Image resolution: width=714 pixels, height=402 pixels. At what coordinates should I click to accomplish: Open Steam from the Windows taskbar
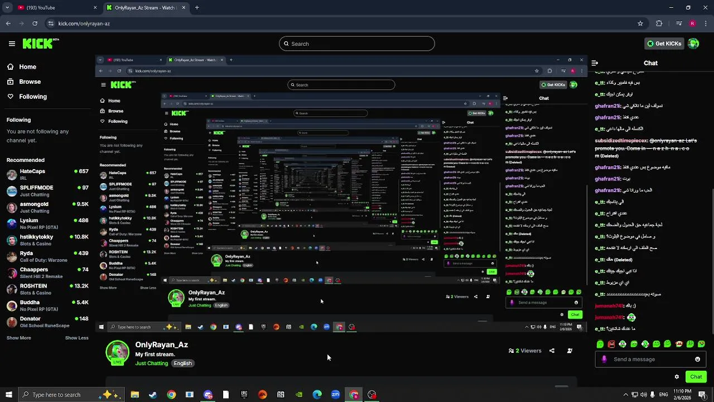tap(153, 395)
